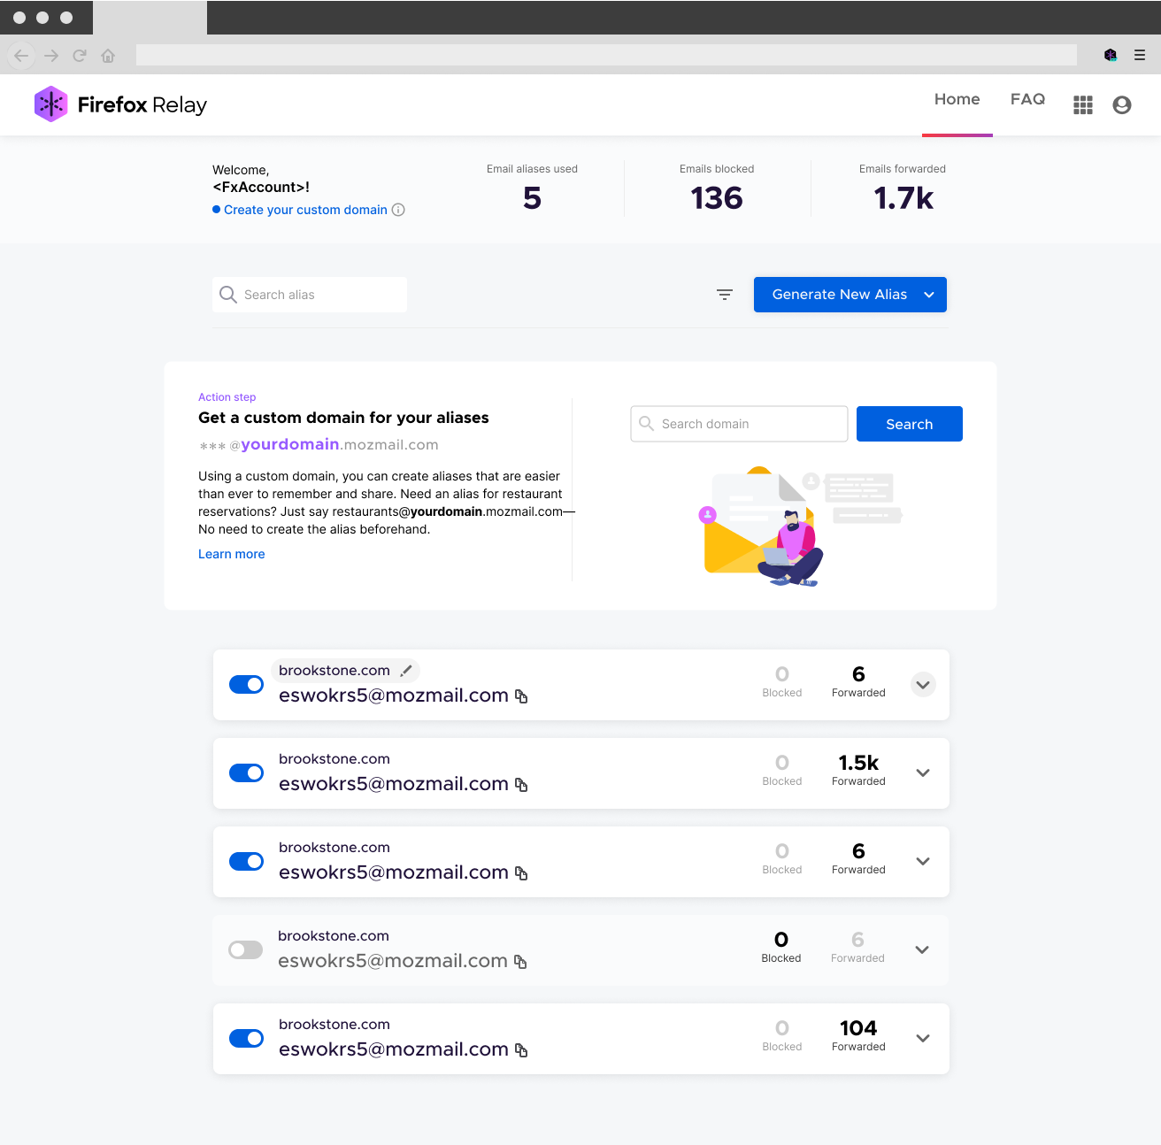This screenshot has width=1161, height=1145.
Task: Open the Firefox apps grid menu
Action: coord(1083,105)
